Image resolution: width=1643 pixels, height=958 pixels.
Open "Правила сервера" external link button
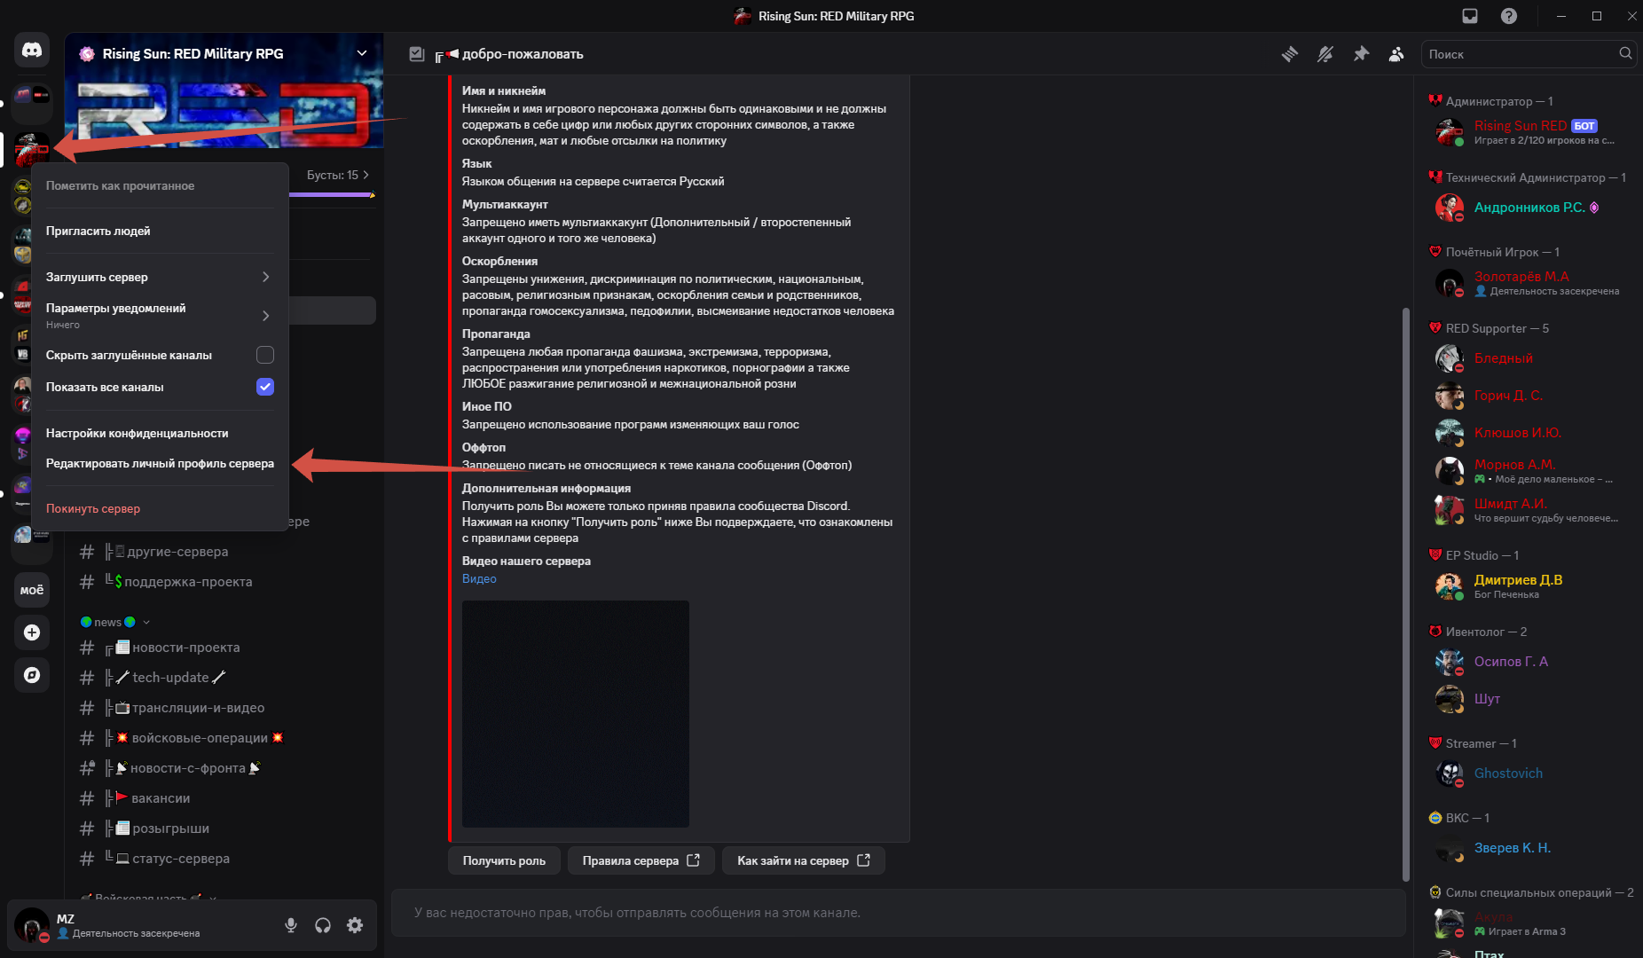click(x=641, y=860)
